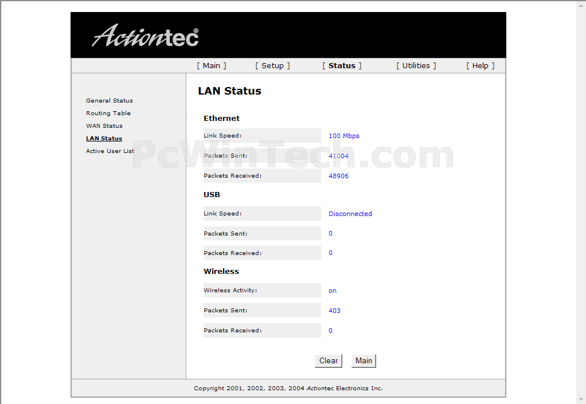Click the USB Link Speed label
The image size is (586, 404).
pos(222,214)
